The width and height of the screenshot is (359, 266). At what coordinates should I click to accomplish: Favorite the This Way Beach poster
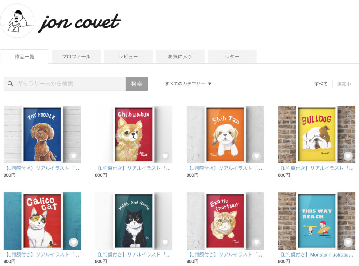coord(348,242)
